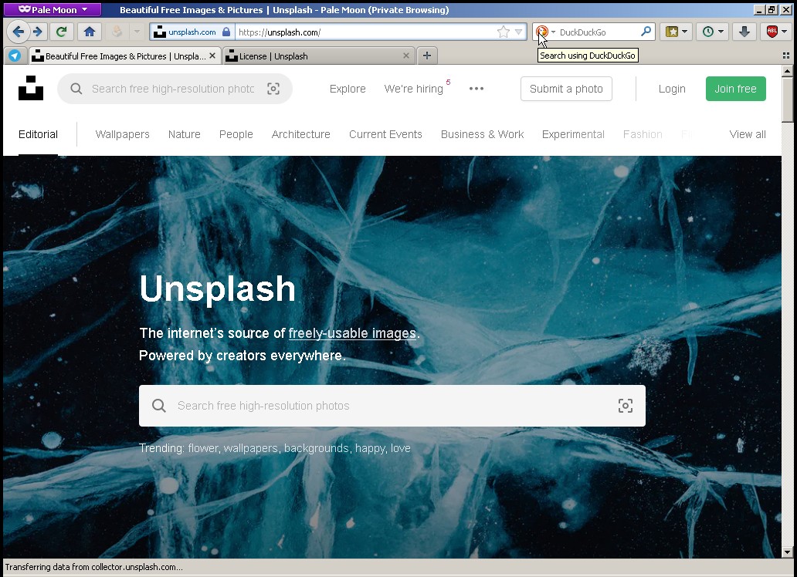
Task: Open the Downloads arrow button
Action: [744, 32]
